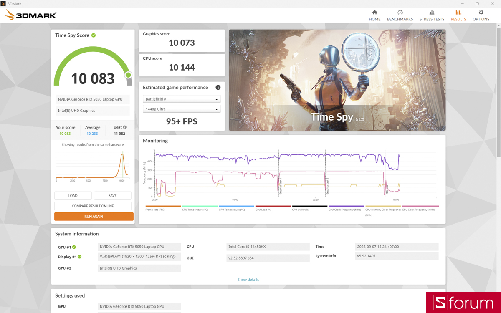Toggle the GPU Load (%) legend swatch

tap(273, 206)
